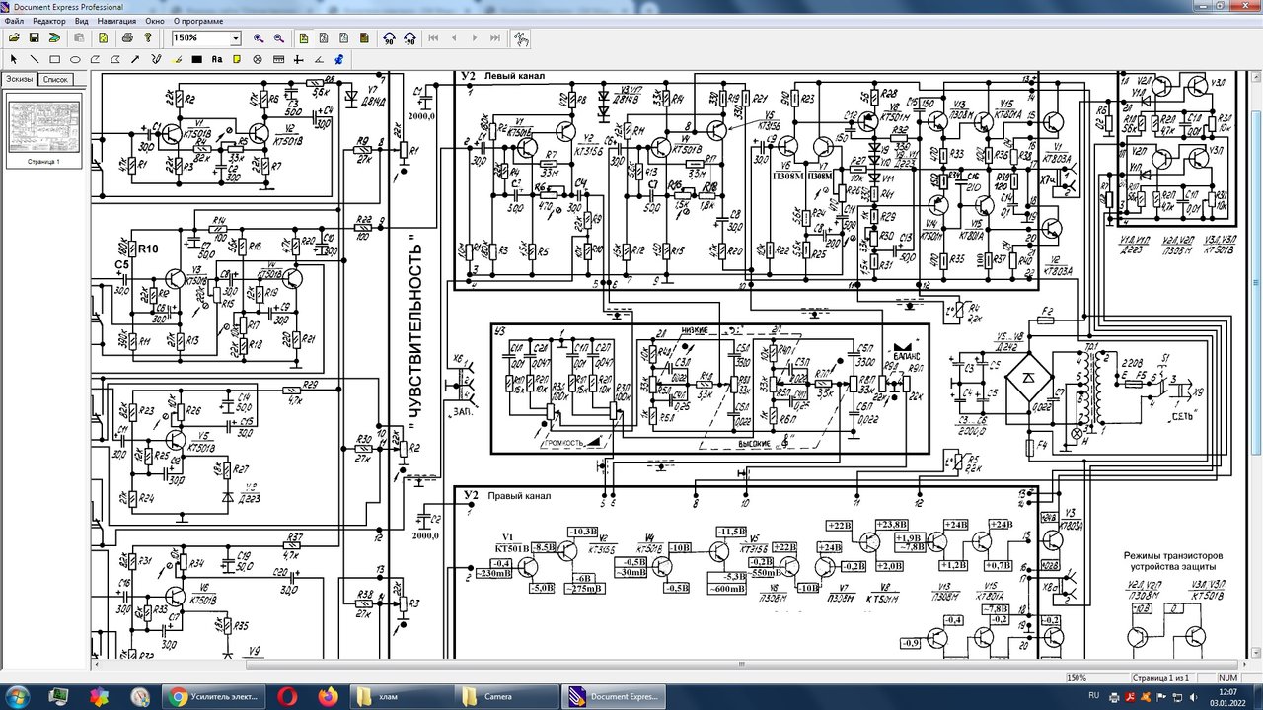Image resolution: width=1263 pixels, height=710 pixels.
Task: Open the 'Camera' folder taskbar item
Action: [507, 696]
